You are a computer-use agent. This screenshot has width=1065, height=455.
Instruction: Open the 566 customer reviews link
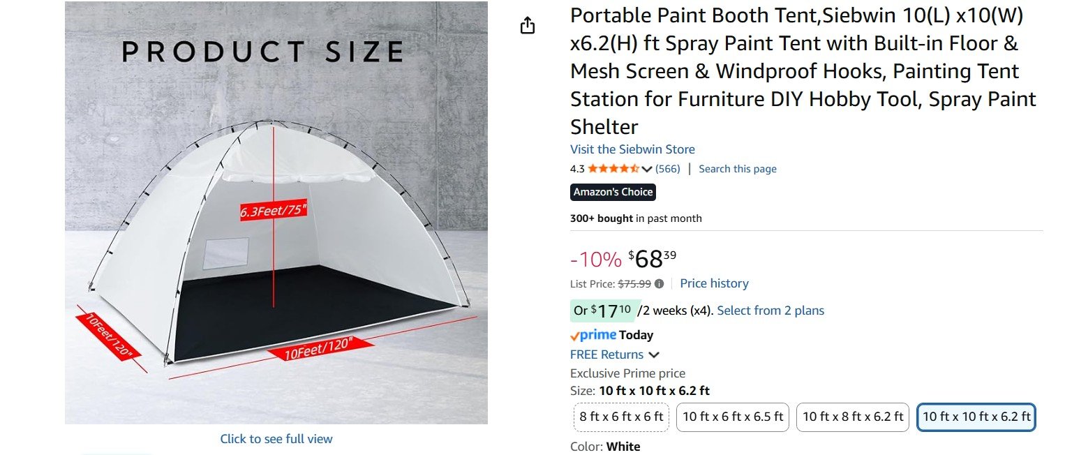[668, 169]
